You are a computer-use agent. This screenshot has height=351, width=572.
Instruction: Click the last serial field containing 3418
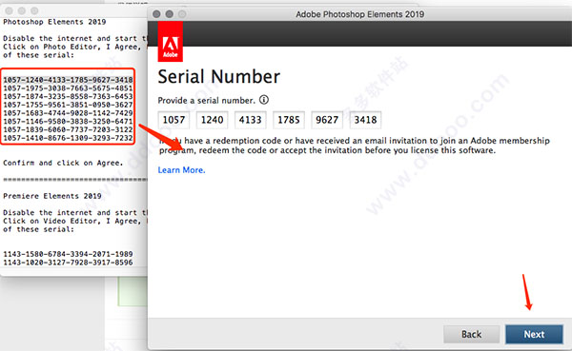pyautogui.click(x=365, y=120)
